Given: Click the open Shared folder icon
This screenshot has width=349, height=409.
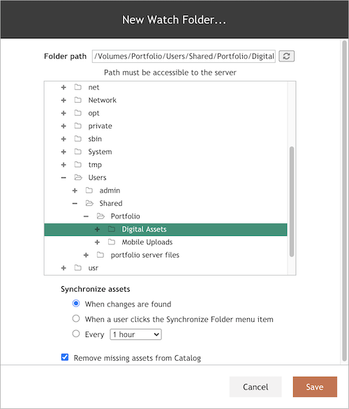Looking at the screenshot, I should point(89,203).
